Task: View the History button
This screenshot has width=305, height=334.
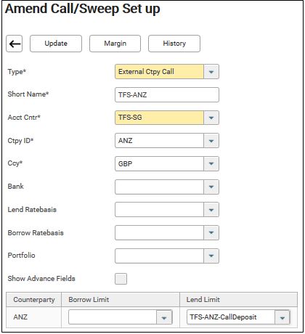Action: [174, 44]
